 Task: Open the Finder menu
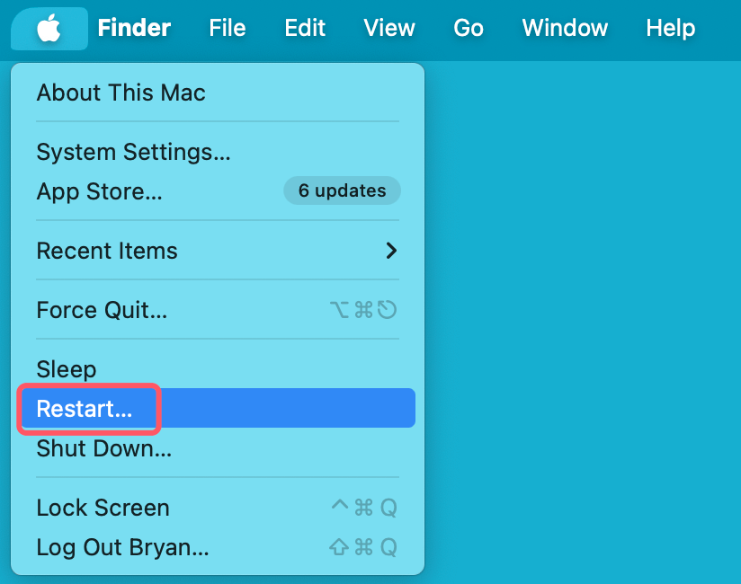point(133,28)
